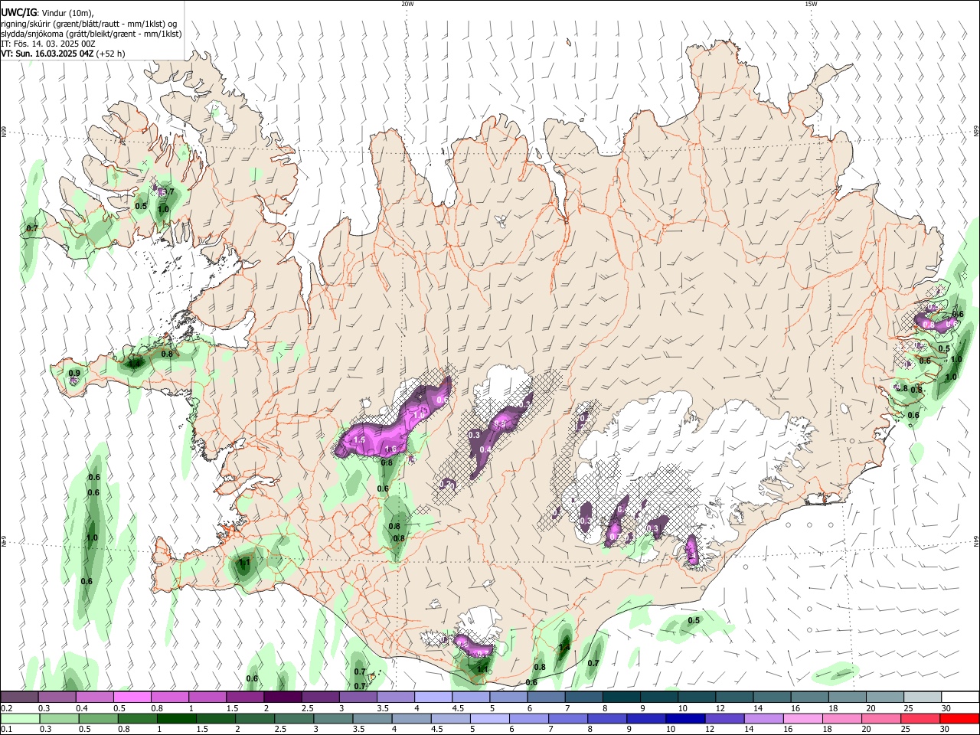Click the dark purple-gray 0.2 snow legend swatch
Viewport: 980px width, 735px height.
(19, 697)
